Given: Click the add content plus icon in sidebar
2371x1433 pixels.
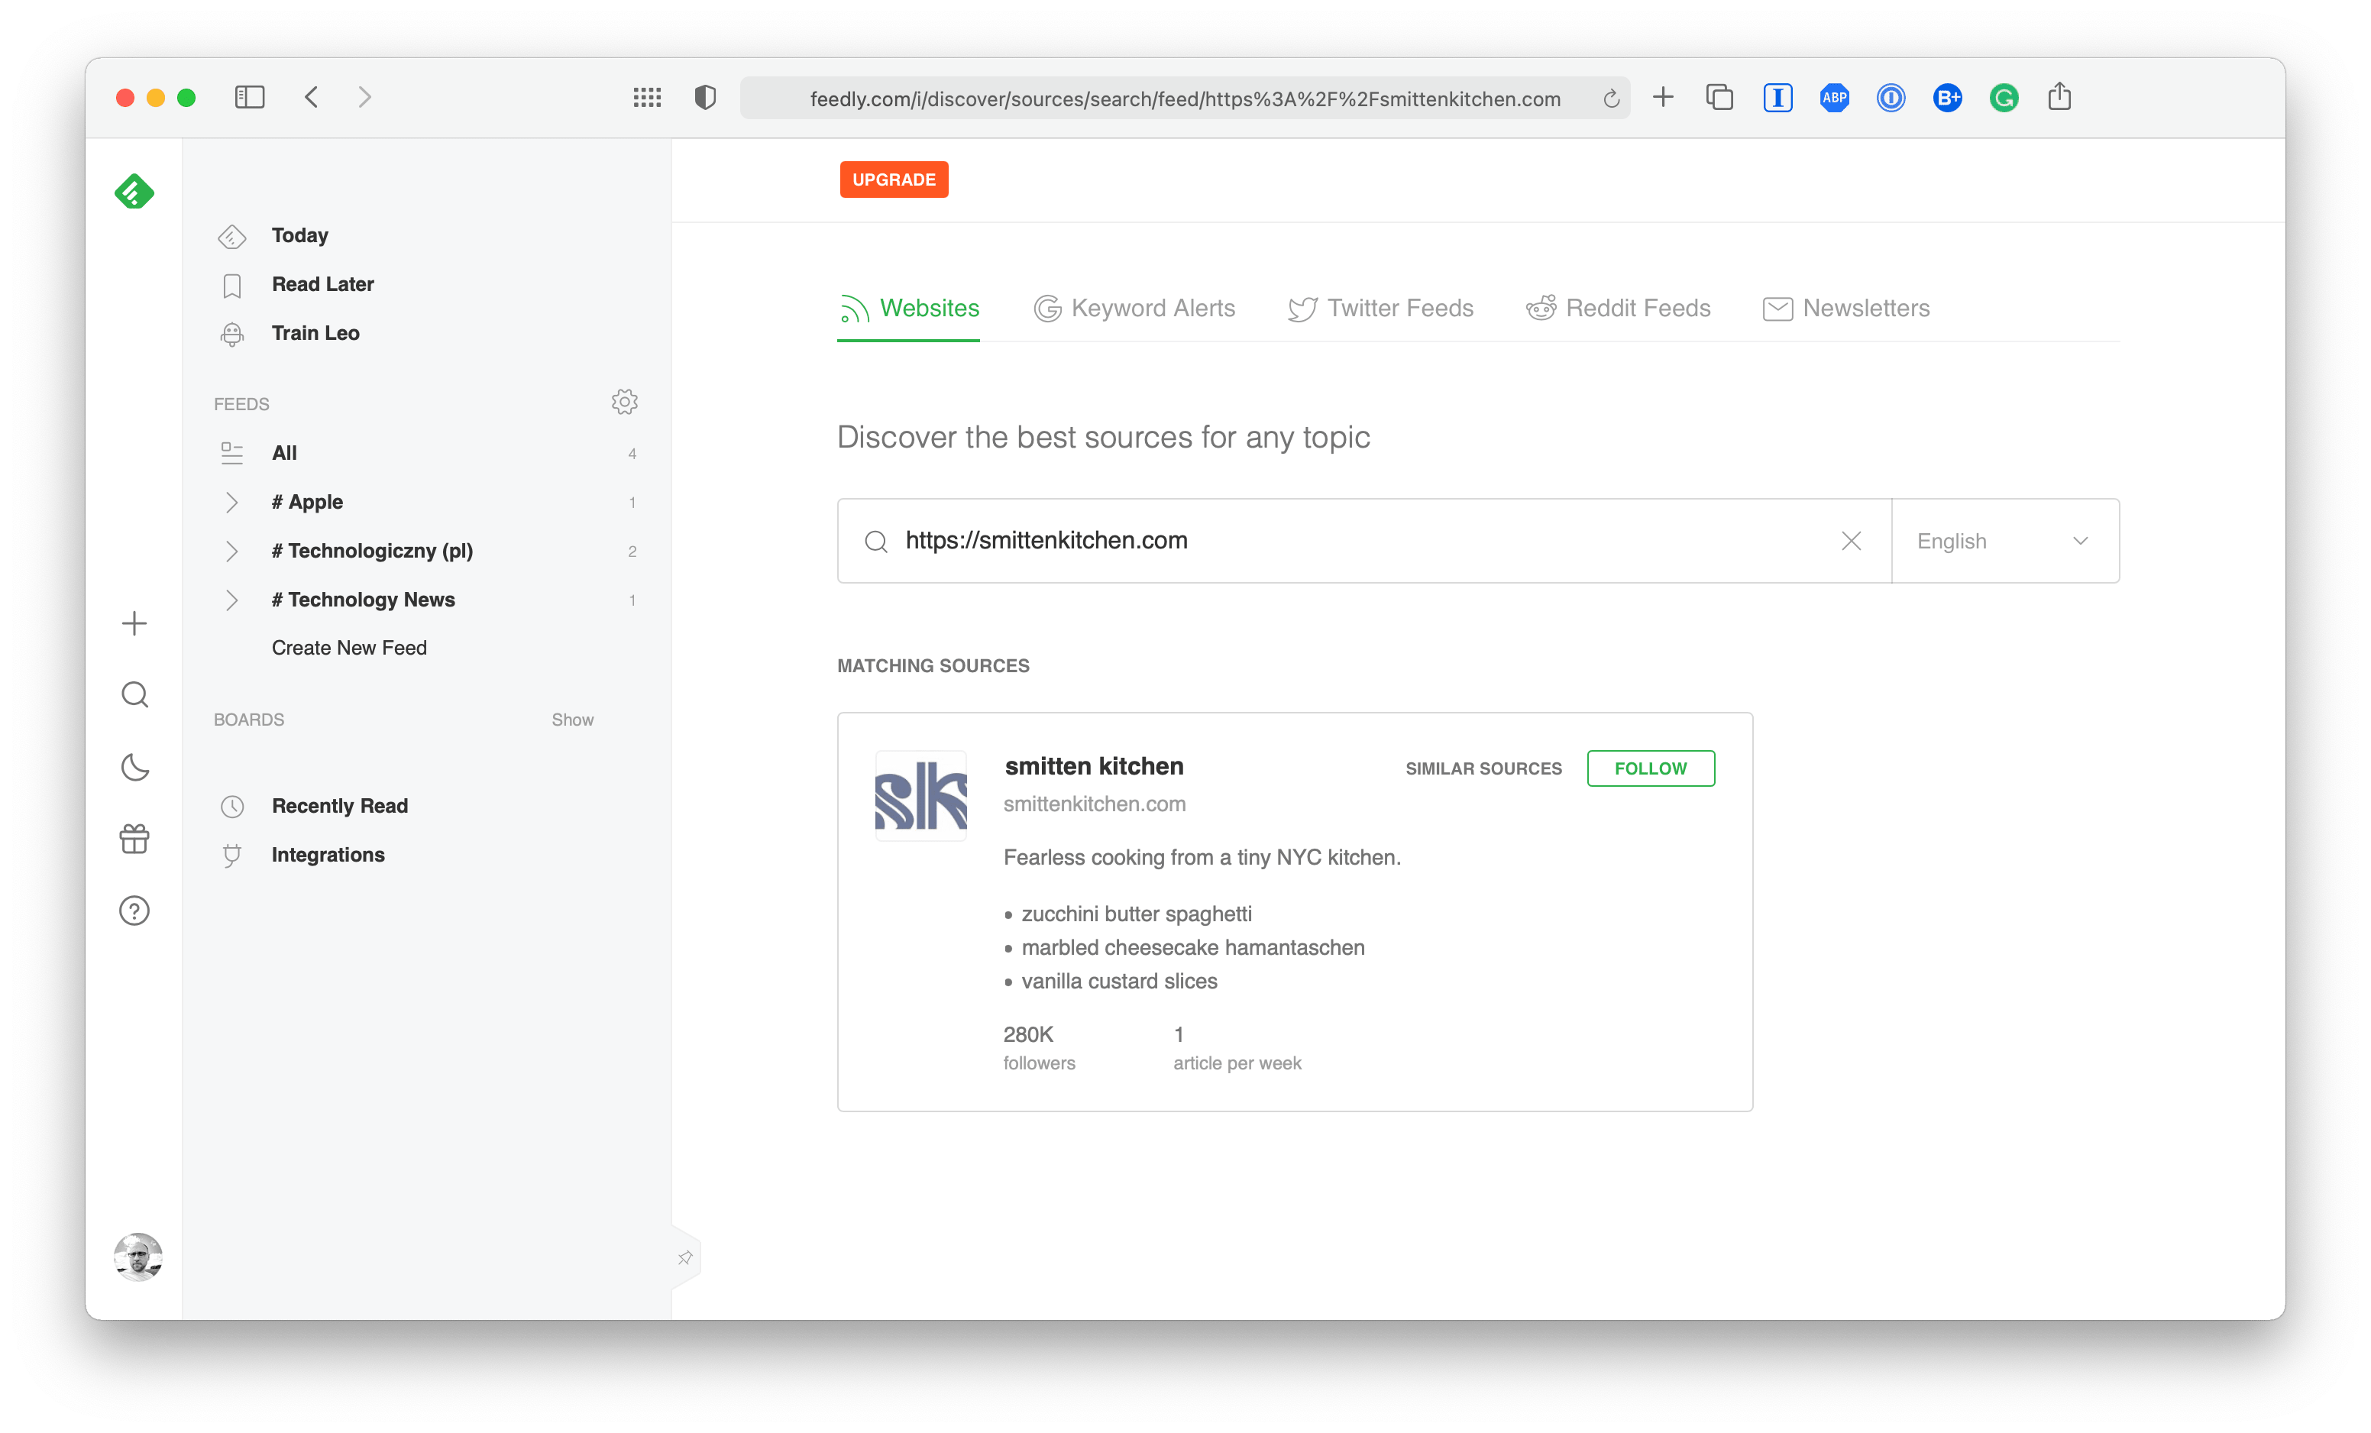Looking at the screenshot, I should 134,623.
